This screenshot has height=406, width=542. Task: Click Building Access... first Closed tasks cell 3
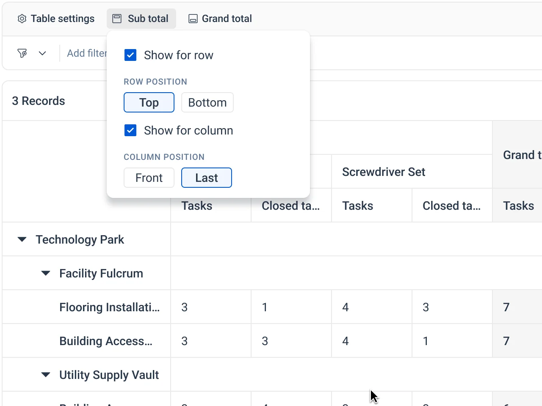[x=291, y=341]
